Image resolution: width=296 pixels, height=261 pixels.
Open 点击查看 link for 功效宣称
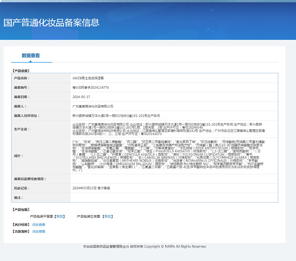coord(39,231)
